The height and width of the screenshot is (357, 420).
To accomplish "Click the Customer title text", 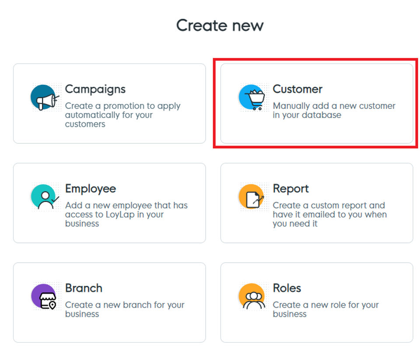I will point(297,89).
